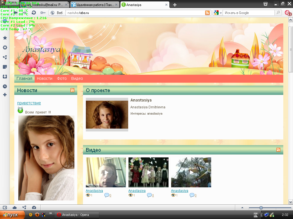Open Новости in site navigation
The height and width of the screenshot is (219, 293).
click(x=44, y=79)
